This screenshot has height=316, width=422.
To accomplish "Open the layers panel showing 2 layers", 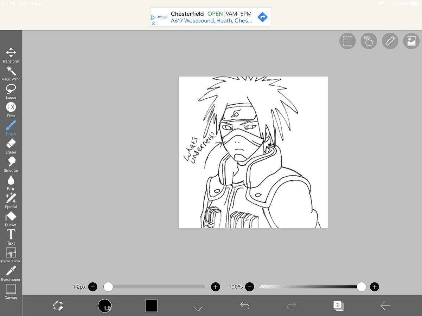I will click(x=338, y=306).
